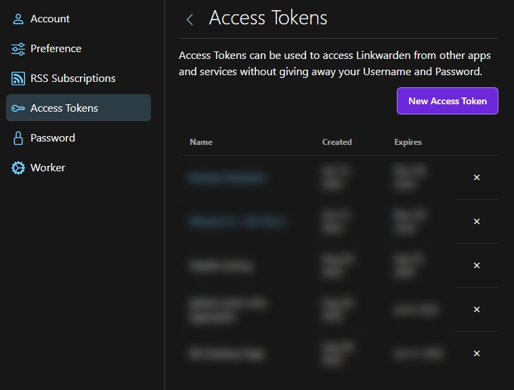The height and width of the screenshot is (390, 514).
Task: Revoke the fourth token in the list
Action: (477, 309)
